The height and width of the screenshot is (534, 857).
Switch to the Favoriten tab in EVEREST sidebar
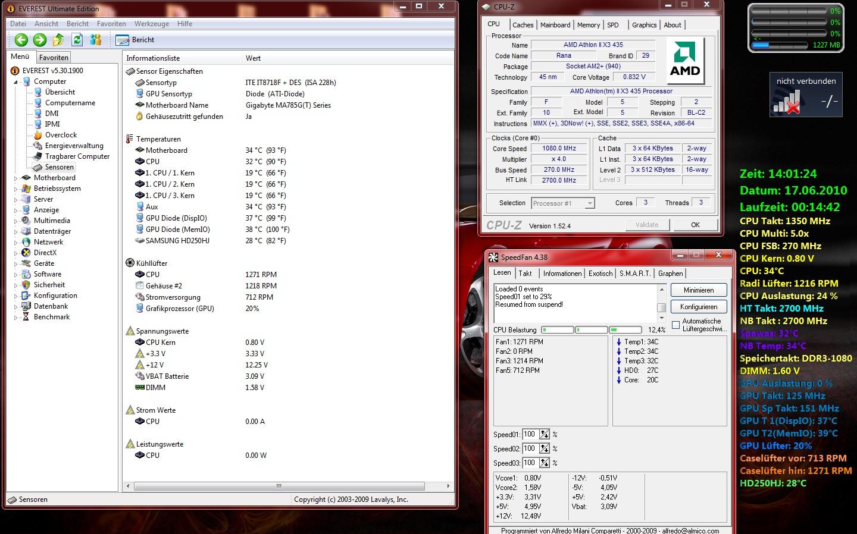54,58
